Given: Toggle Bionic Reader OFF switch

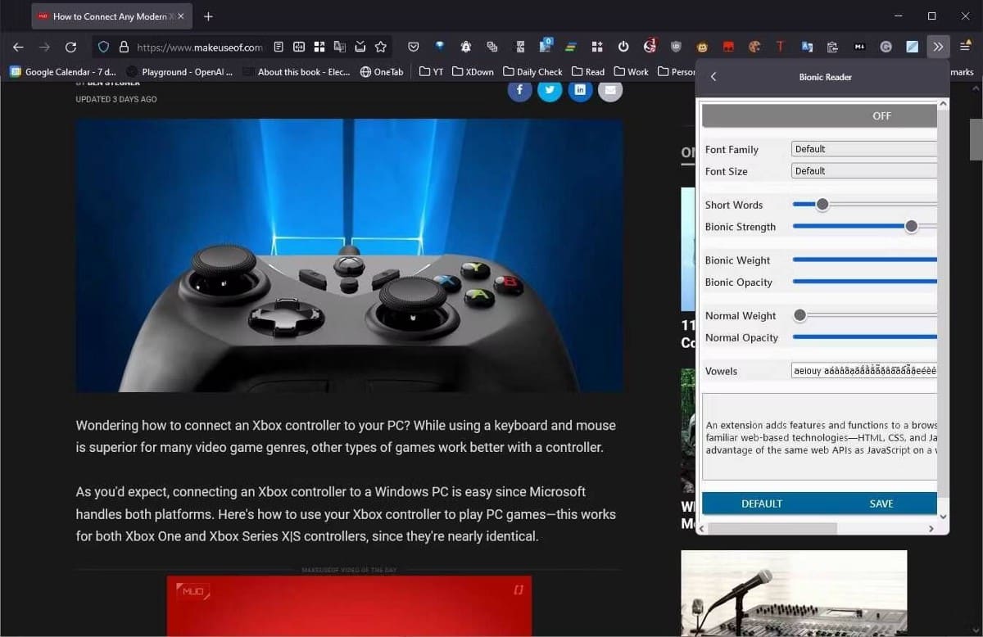Looking at the screenshot, I should [x=819, y=116].
